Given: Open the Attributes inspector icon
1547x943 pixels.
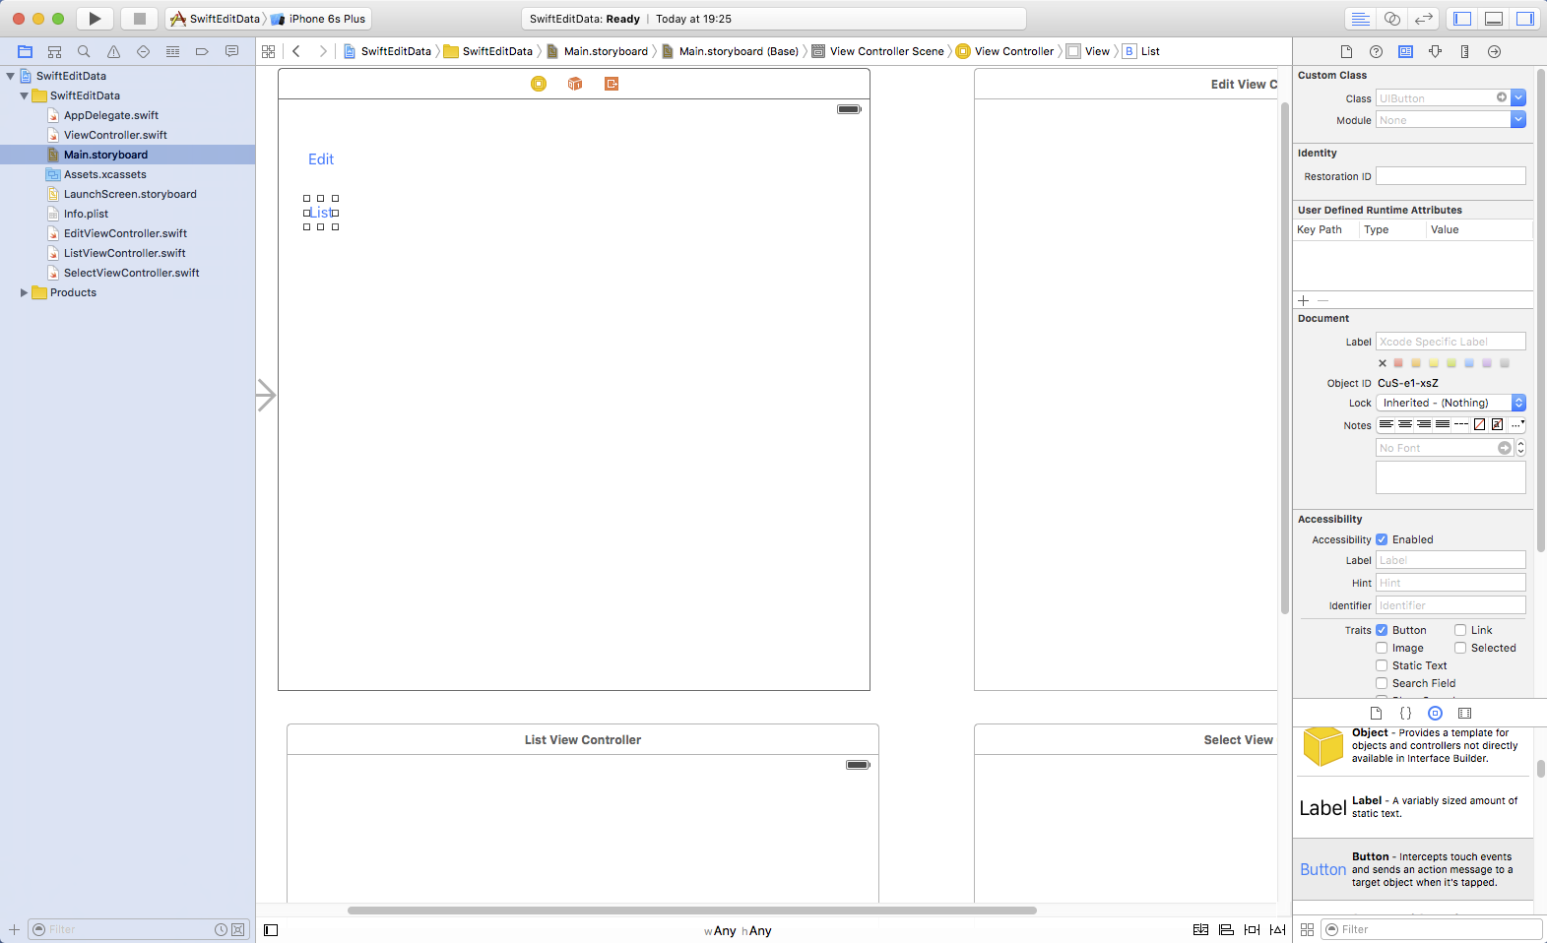Looking at the screenshot, I should (x=1435, y=51).
